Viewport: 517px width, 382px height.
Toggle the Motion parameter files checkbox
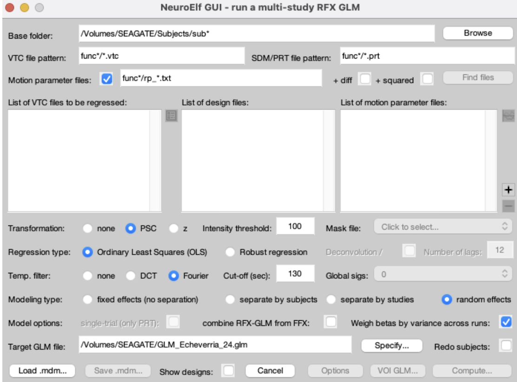107,79
